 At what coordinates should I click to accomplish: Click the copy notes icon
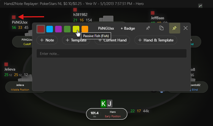click(161, 28)
